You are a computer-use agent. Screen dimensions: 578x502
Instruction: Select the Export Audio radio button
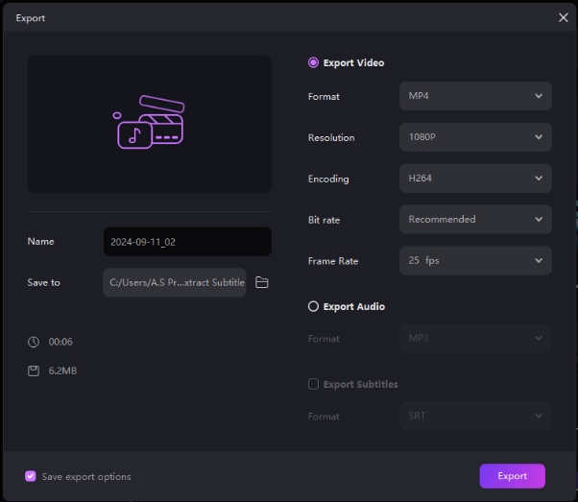click(x=313, y=306)
